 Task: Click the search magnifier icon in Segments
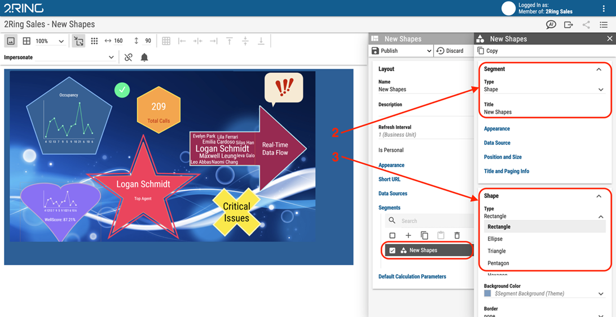pyautogui.click(x=391, y=221)
